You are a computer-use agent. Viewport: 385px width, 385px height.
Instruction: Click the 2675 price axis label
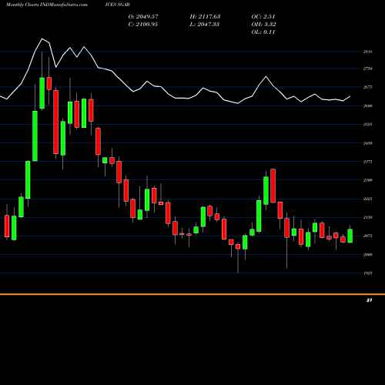click(x=368, y=87)
